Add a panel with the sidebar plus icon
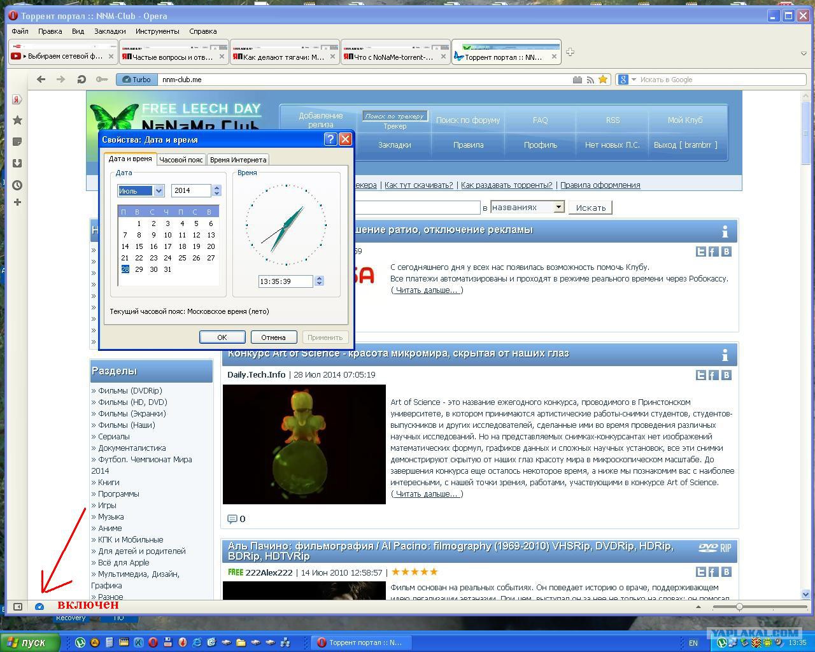Screen dimensions: 815x652 tap(17, 202)
